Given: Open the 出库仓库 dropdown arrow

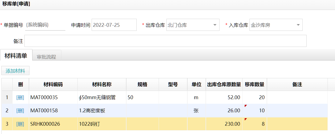Looking at the screenshot, I should pos(215,25).
